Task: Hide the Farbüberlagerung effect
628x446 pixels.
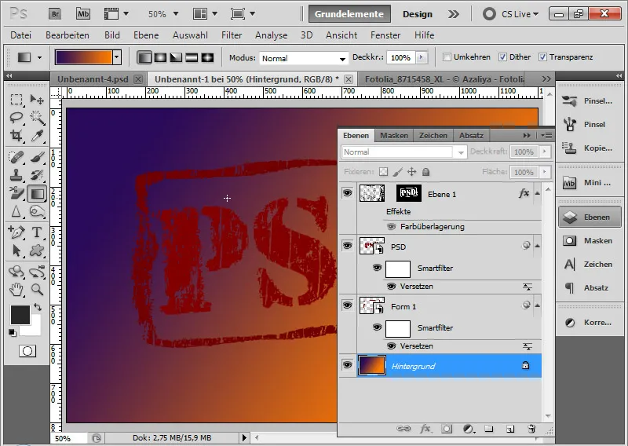Action: (391, 227)
